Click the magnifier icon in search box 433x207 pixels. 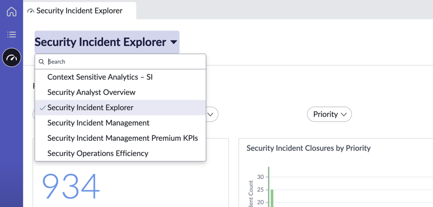click(x=42, y=62)
